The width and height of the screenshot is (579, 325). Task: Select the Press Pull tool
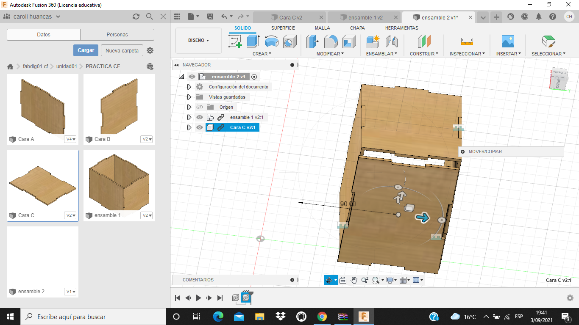coord(313,41)
